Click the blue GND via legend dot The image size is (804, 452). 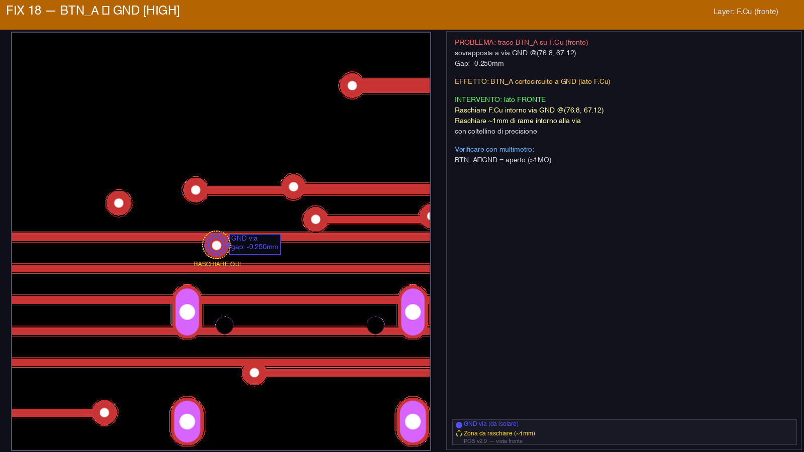(x=459, y=425)
